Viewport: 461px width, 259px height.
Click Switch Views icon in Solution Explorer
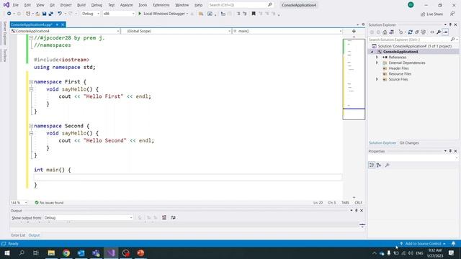point(391,32)
